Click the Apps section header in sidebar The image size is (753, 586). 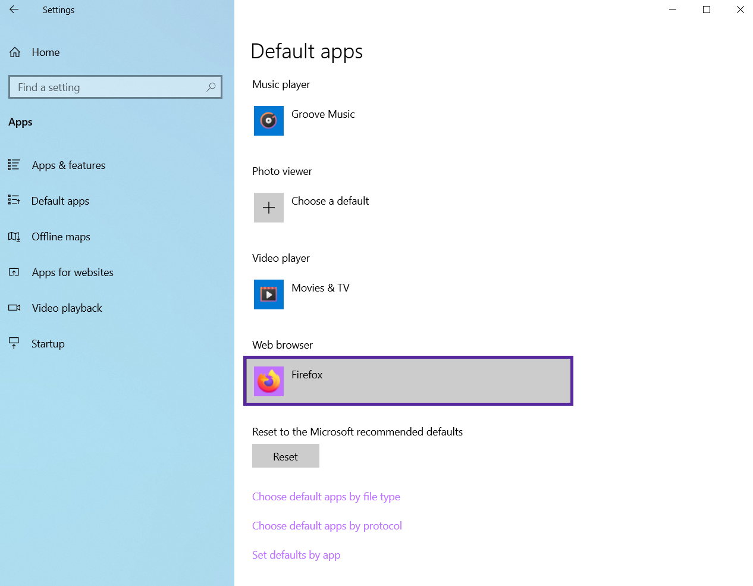tap(20, 122)
